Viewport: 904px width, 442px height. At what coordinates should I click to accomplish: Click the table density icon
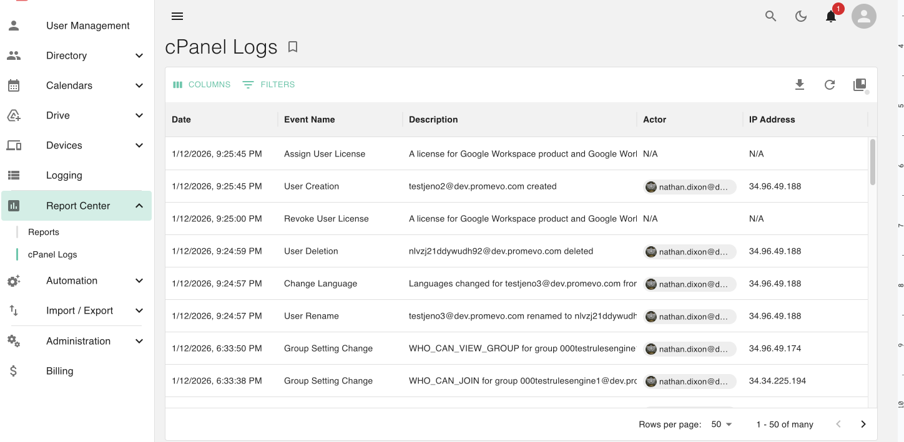(x=860, y=85)
